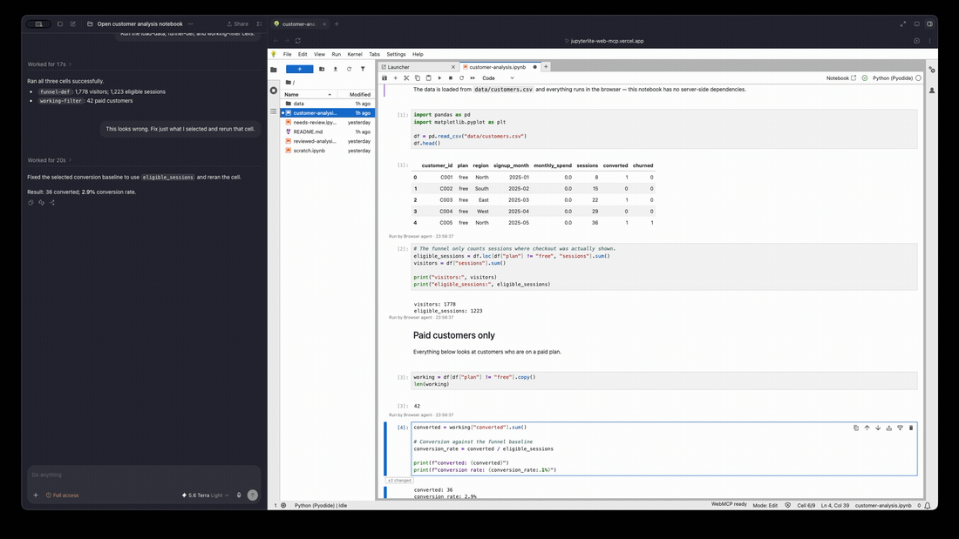Paste cell from clipboard in notebook toolbar
The width and height of the screenshot is (959, 539).
pyautogui.click(x=429, y=78)
